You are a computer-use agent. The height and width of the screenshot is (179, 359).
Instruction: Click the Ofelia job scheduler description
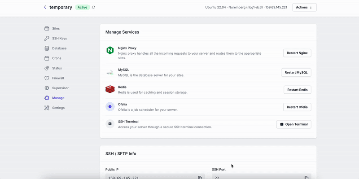tap(148, 109)
